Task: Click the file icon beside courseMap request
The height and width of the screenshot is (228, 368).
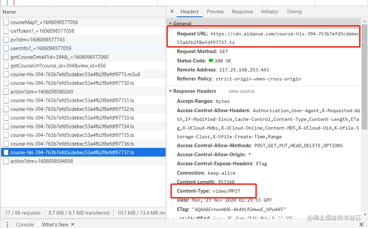Action: [6, 22]
